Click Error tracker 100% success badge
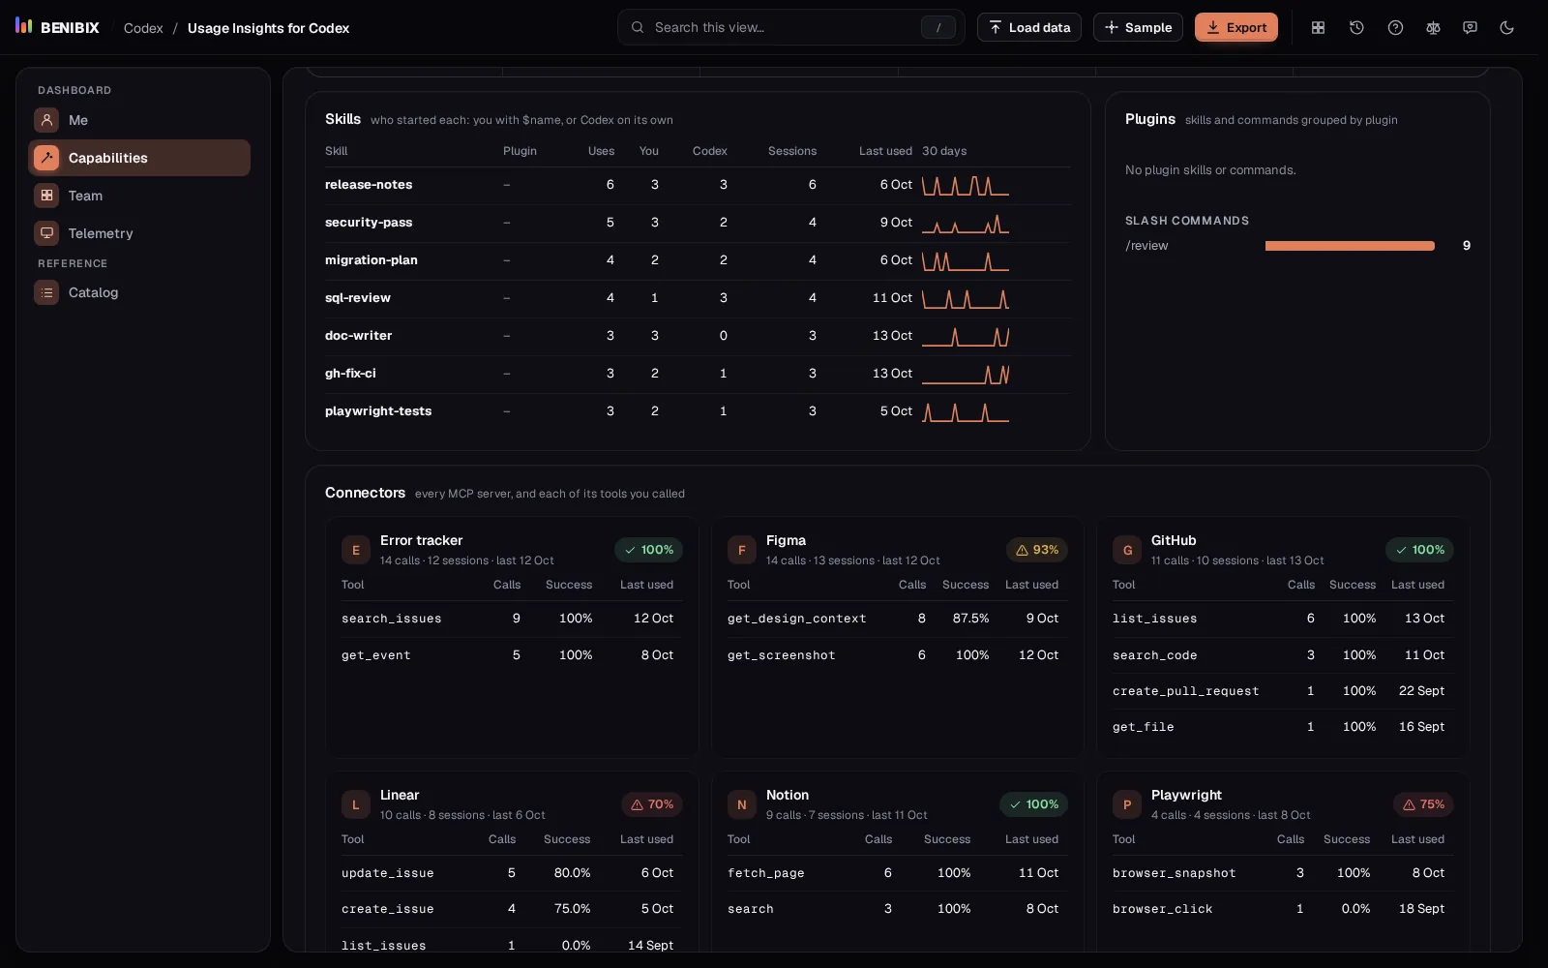This screenshot has height=968, width=1548. tap(648, 550)
